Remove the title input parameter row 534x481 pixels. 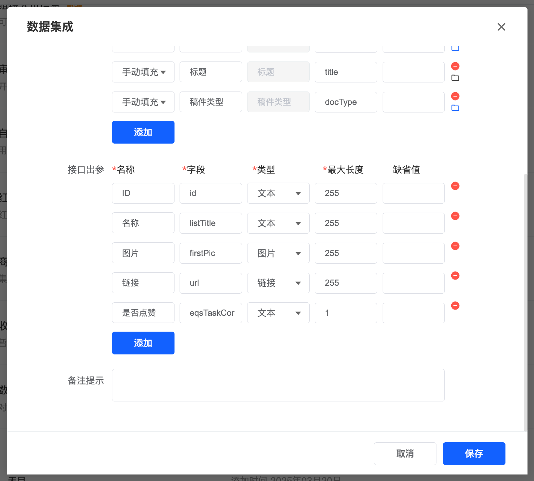pyautogui.click(x=455, y=66)
